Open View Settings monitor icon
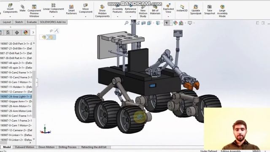Image resolution: width=270 pixels, height=152 pixels. coord(190,23)
